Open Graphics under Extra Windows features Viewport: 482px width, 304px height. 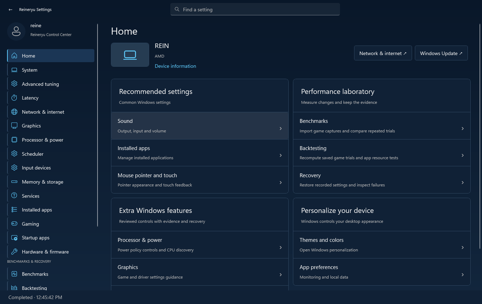pyautogui.click(x=200, y=272)
